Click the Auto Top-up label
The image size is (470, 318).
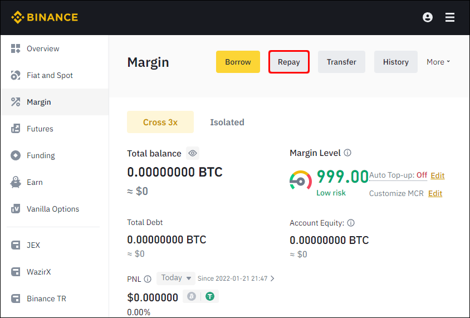click(x=393, y=175)
